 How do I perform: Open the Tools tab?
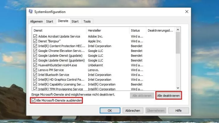tap(87, 21)
